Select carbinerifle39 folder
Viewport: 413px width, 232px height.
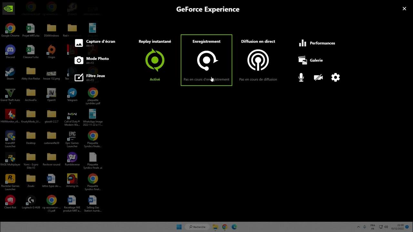(52, 138)
